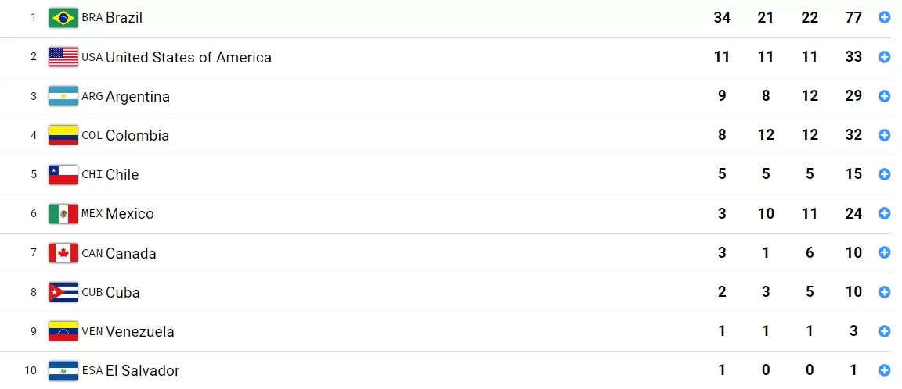The height and width of the screenshot is (389, 902).
Task: Click the Cuba flag icon
Action: (63, 292)
